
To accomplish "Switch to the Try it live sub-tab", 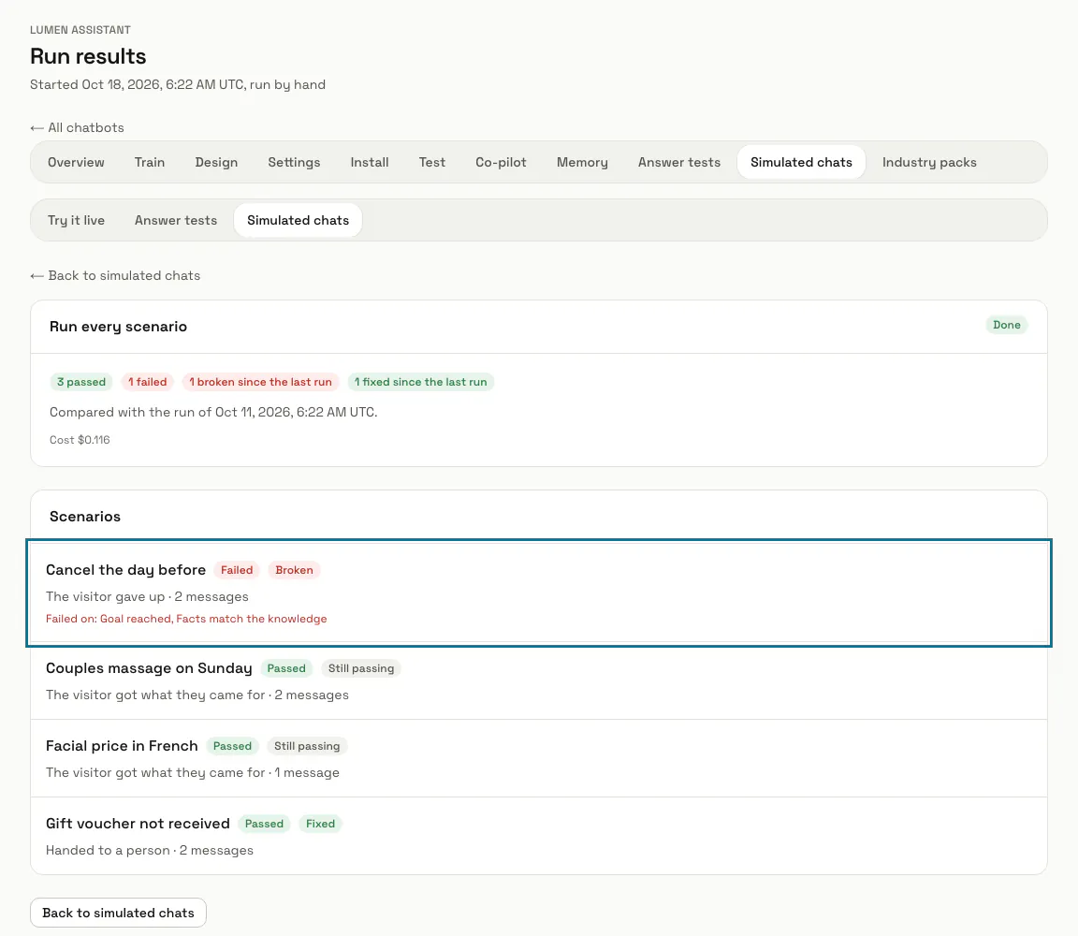I will (77, 220).
